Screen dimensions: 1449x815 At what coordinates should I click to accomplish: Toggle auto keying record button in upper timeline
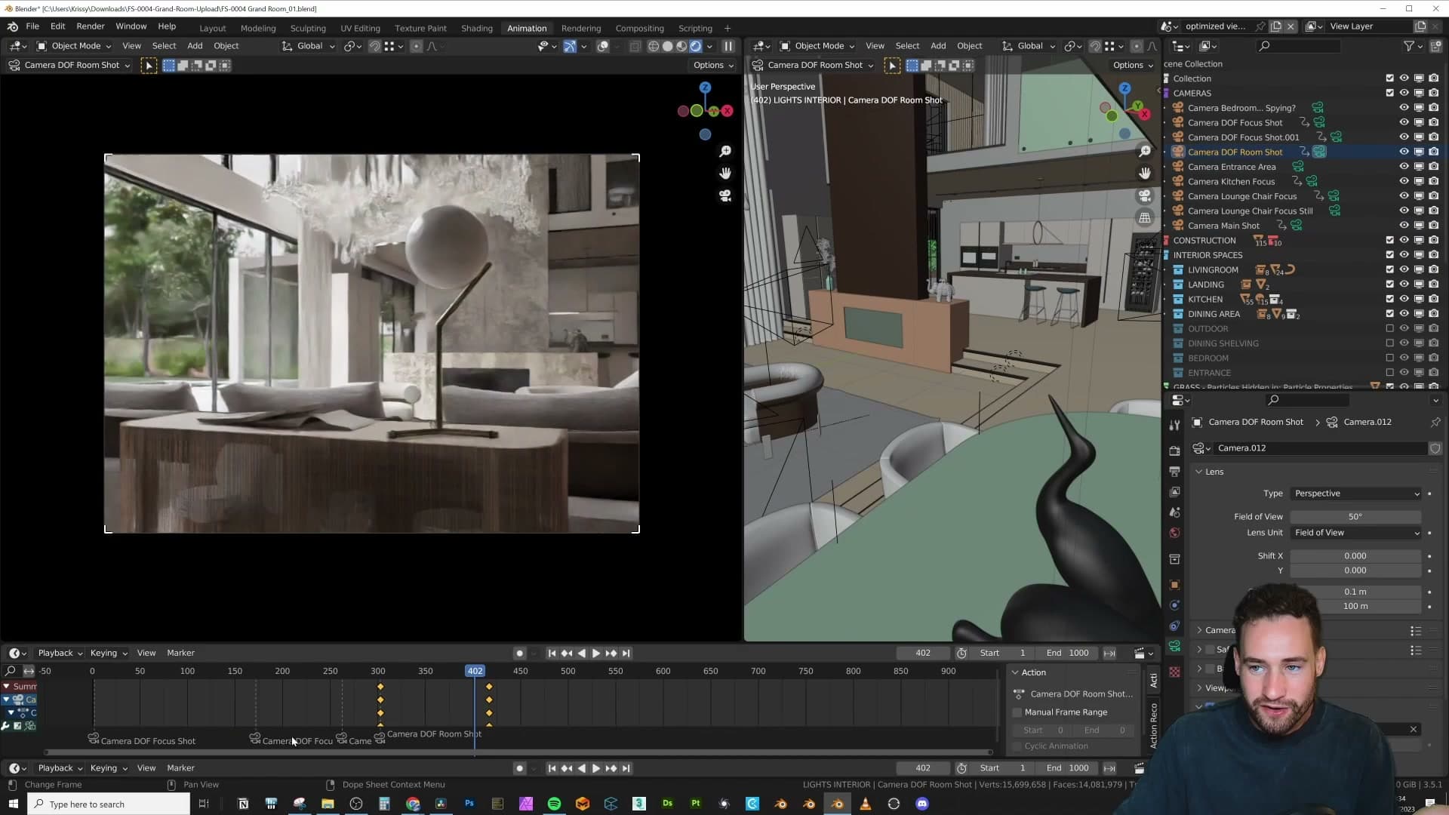(x=519, y=654)
